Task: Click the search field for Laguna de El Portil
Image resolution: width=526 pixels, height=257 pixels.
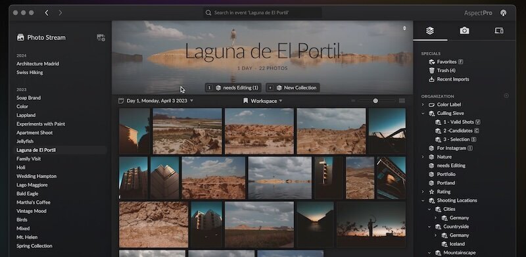Action: [x=262, y=12]
